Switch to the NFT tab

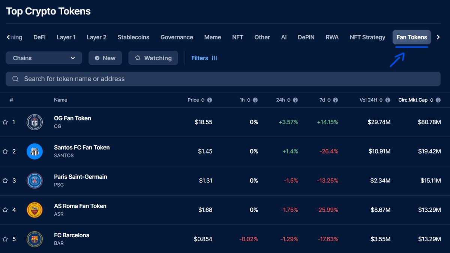(x=238, y=37)
